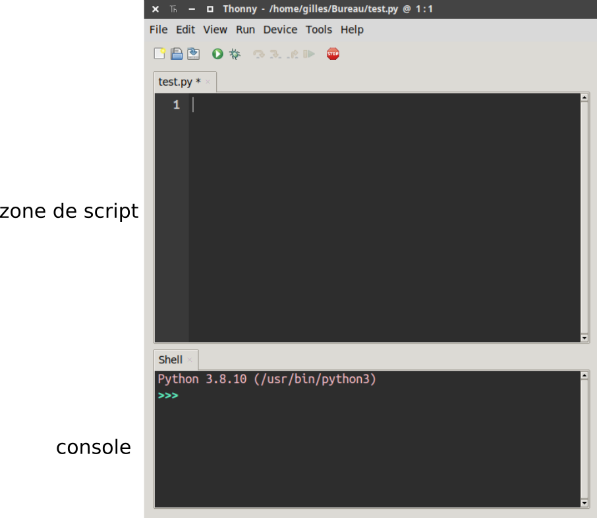Open the Device menu
The image size is (597, 518).
280,30
